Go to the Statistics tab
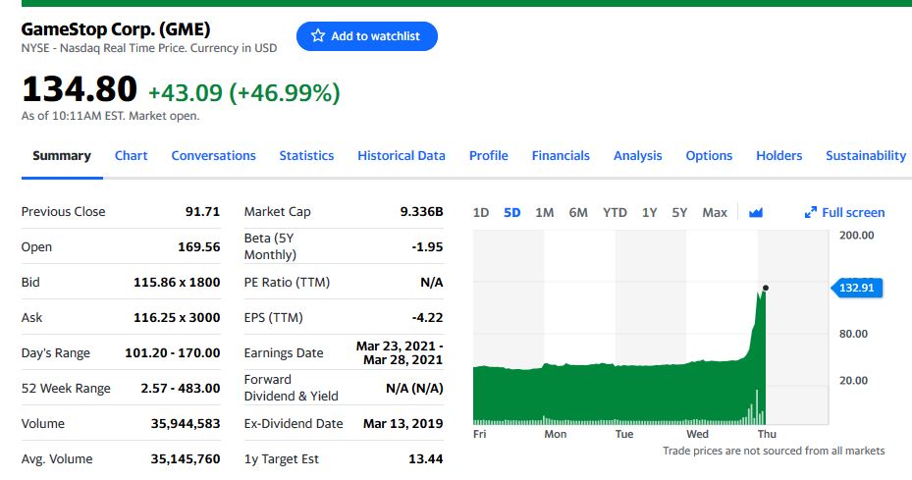The image size is (912, 480). point(306,155)
